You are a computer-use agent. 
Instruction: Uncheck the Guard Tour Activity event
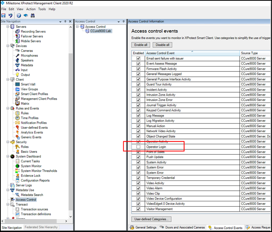(x=138, y=84)
